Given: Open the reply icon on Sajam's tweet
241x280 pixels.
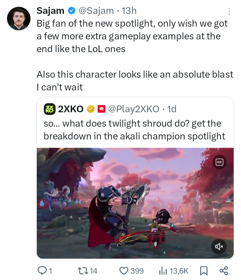Looking at the screenshot, I should (x=42, y=271).
